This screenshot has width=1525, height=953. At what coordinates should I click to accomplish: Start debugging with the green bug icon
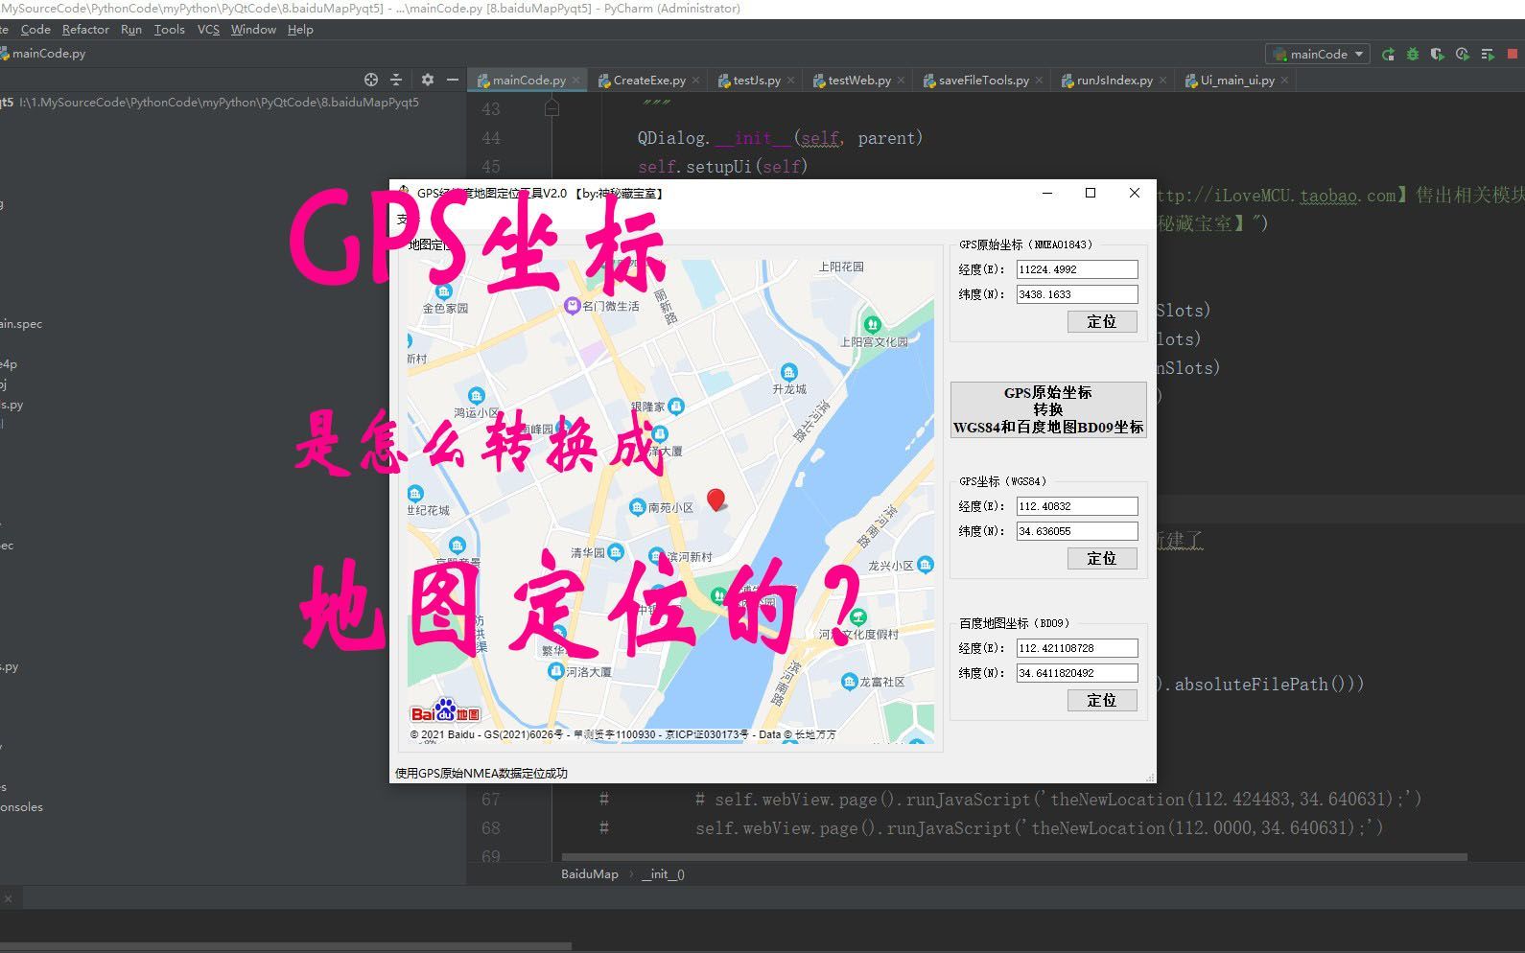[x=1413, y=55]
